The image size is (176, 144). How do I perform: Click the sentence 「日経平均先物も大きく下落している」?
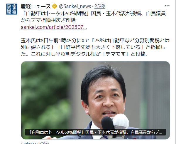pos(101,47)
